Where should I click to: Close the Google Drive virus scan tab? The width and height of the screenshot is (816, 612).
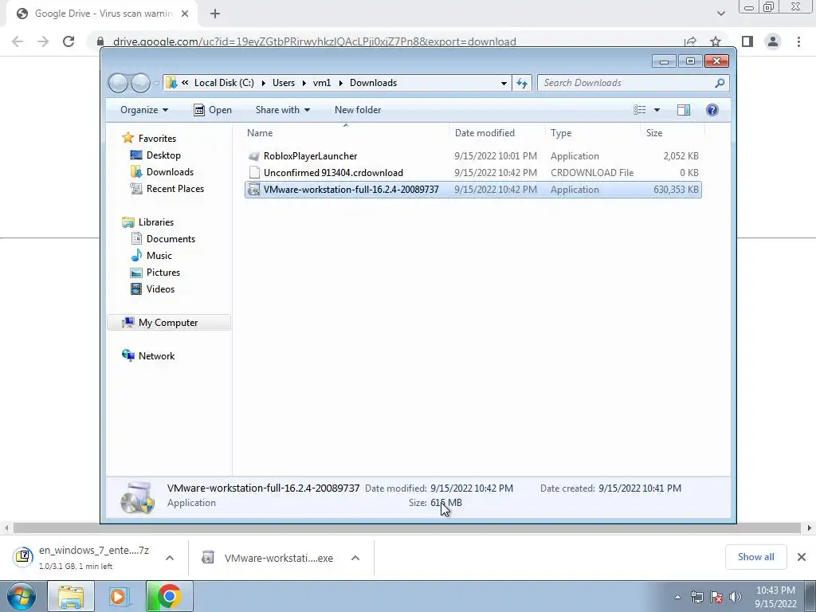point(185,14)
